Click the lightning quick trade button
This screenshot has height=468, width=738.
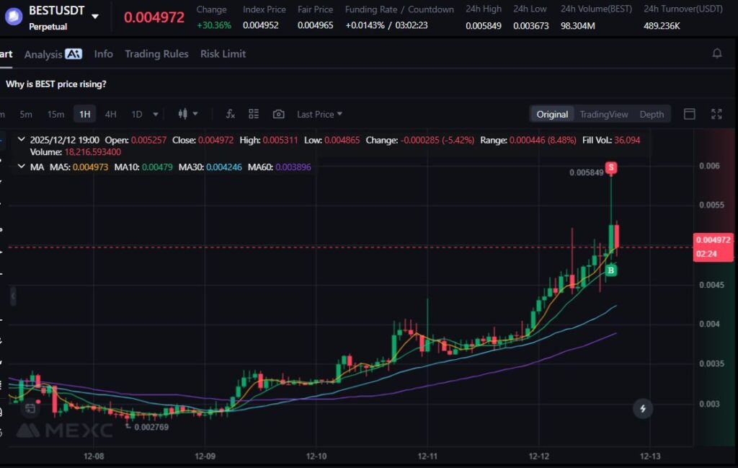pos(642,409)
